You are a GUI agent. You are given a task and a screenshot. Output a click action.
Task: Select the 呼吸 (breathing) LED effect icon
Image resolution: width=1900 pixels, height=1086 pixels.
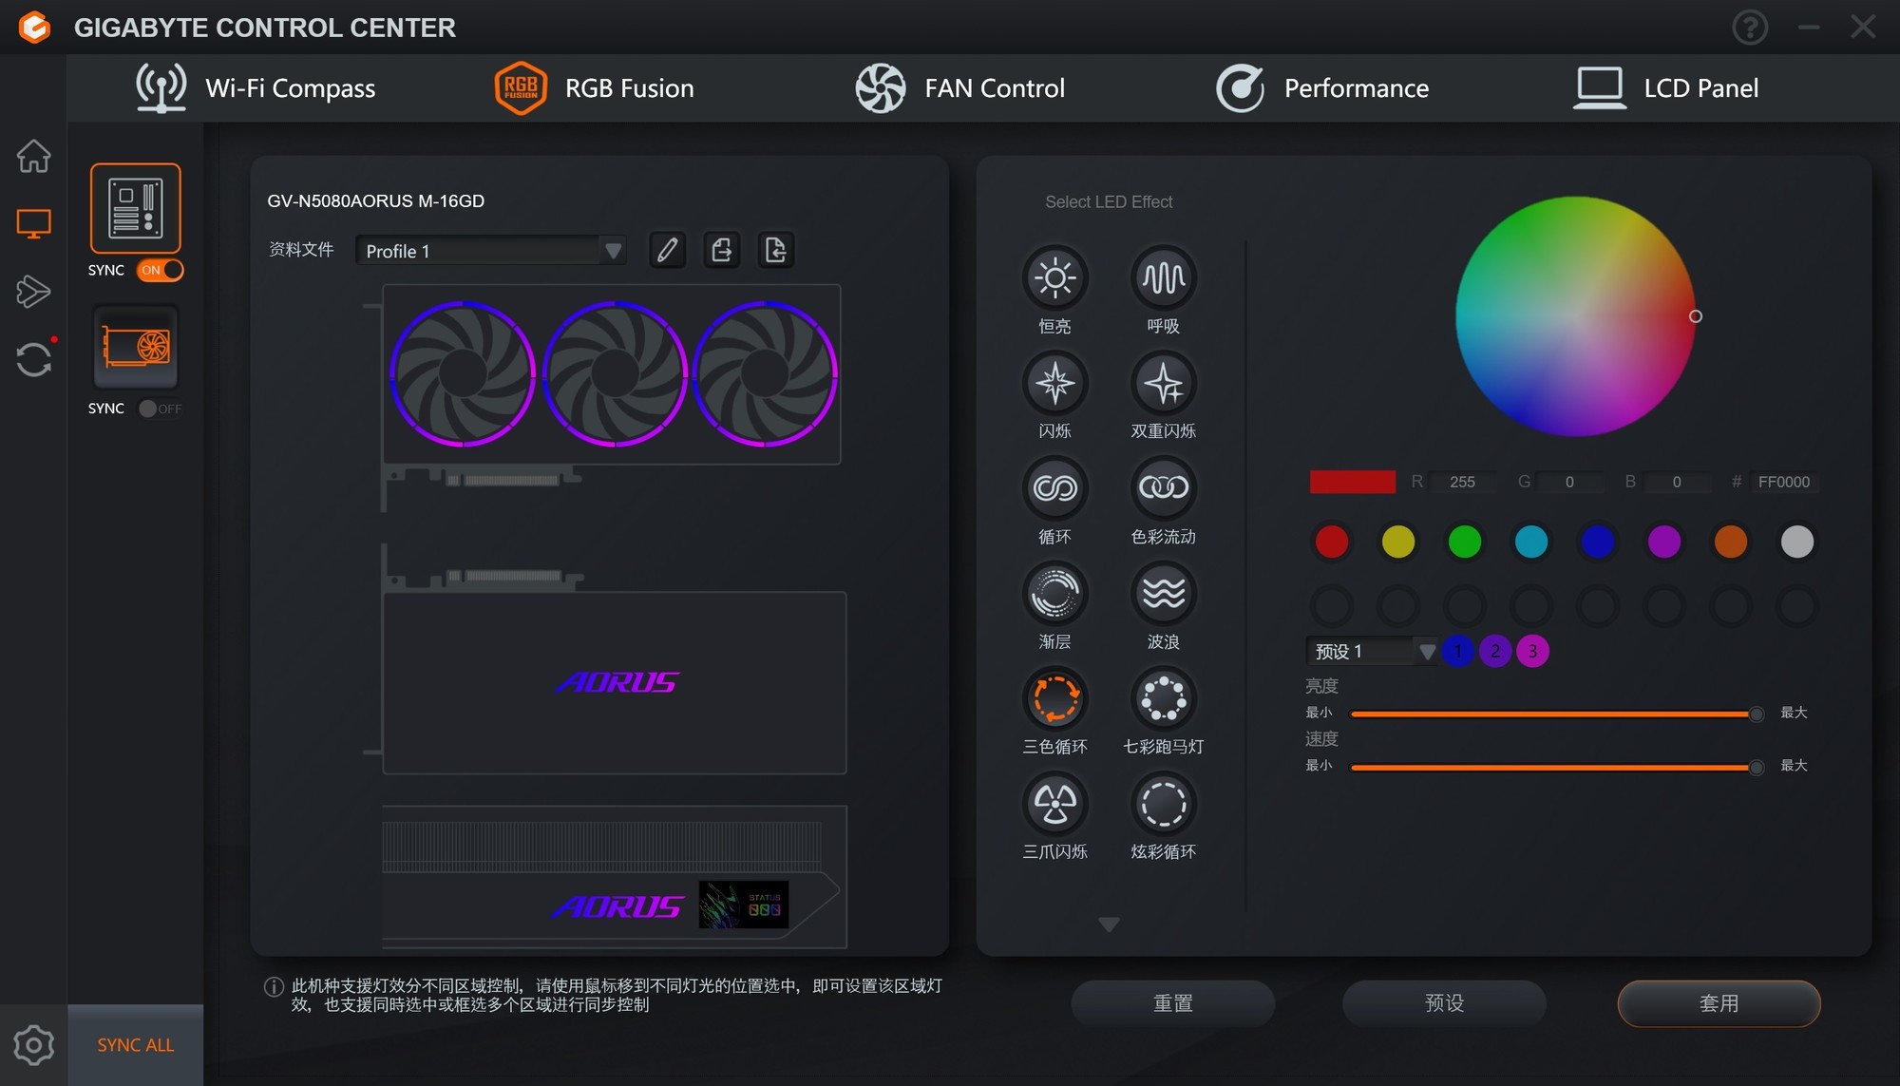pyautogui.click(x=1163, y=278)
